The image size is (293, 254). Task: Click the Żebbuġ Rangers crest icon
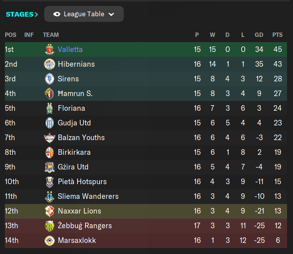(49, 226)
